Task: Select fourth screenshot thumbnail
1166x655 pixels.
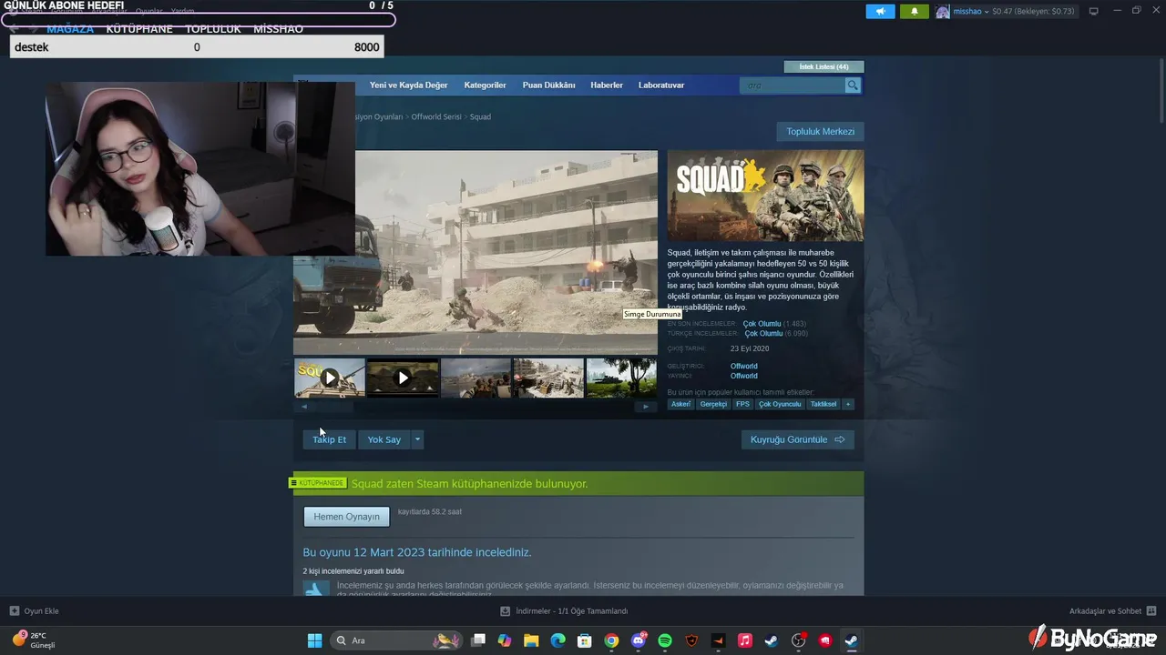Action: click(x=548, y=378)
